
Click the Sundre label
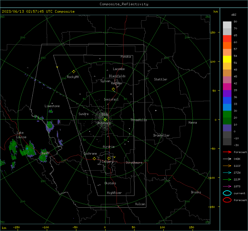(x=83, y=114)
